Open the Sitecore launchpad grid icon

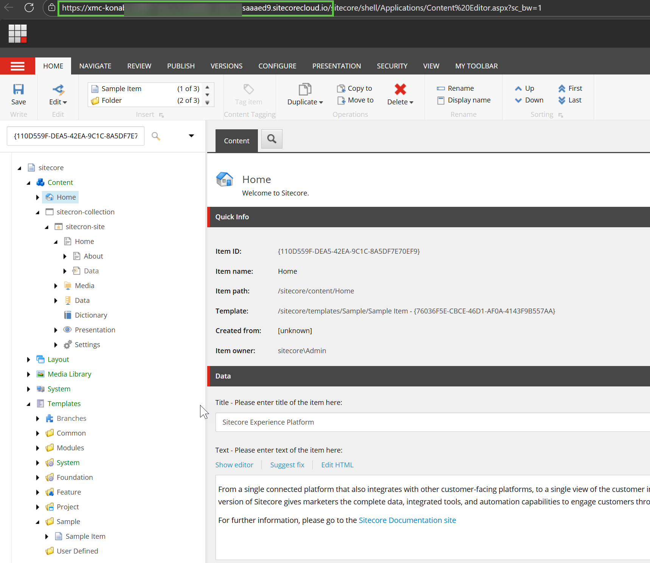point(18,34)
